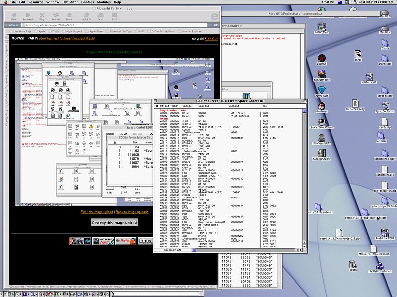This screenshot has height=297, width=397.
Task: Select the ResEdit + CODE application icon
Action: 385,232
